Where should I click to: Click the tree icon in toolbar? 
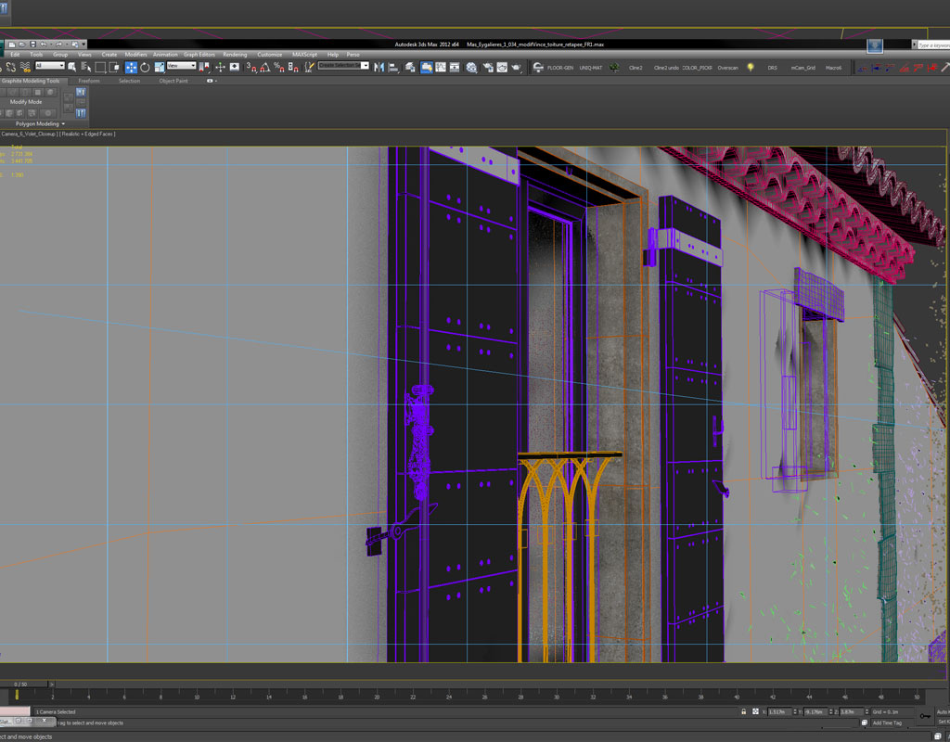tap(614, 68)
